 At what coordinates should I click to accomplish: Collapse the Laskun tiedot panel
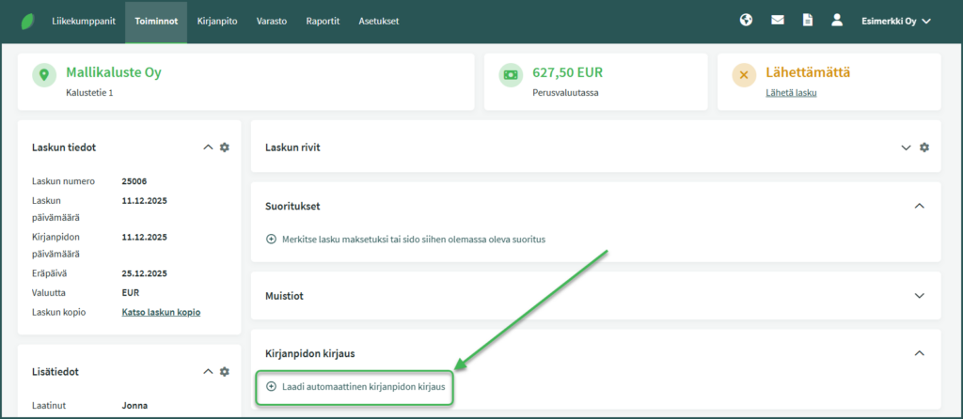click(208, 147)
